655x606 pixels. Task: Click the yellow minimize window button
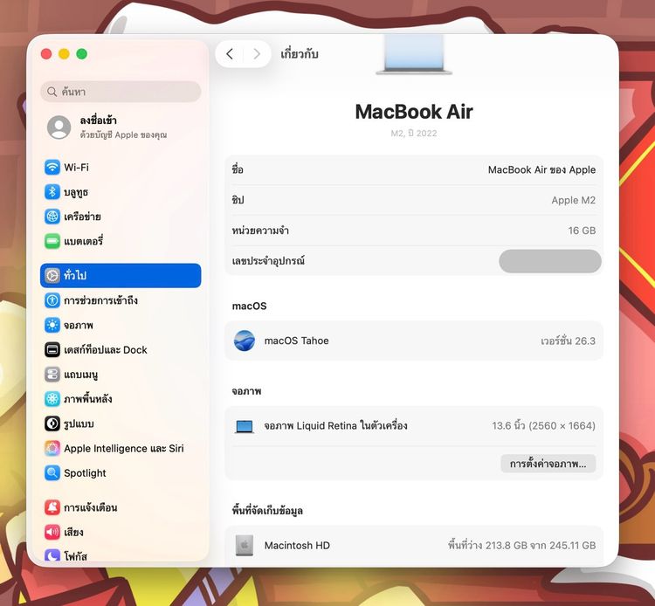click(x=64, y=54)
